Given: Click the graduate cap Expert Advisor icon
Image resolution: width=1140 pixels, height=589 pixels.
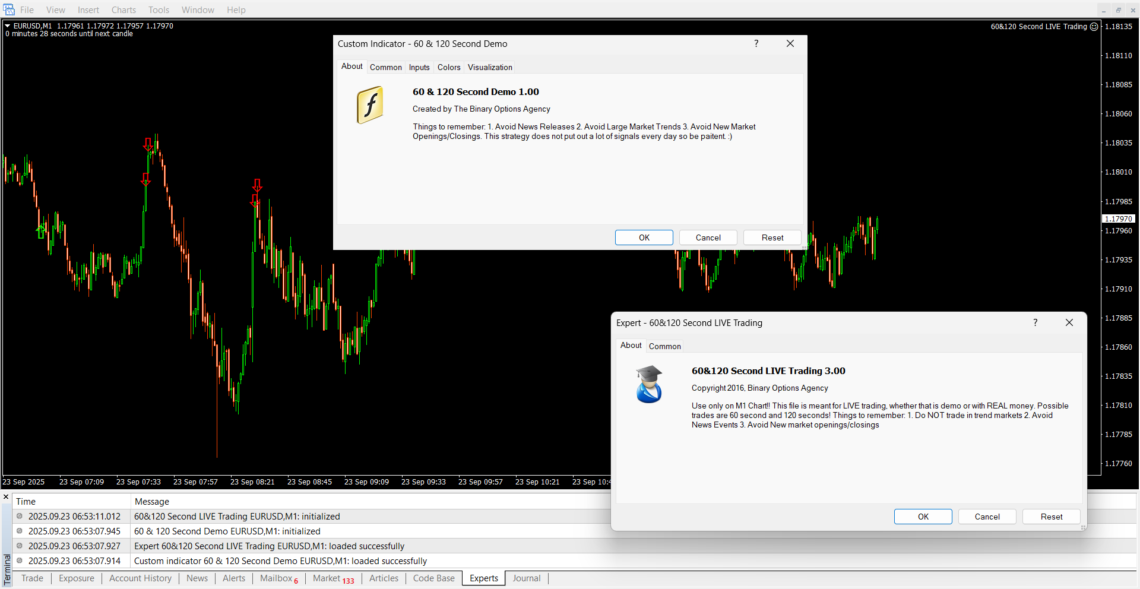Looking at the screenshot, I should click(649, 384).
